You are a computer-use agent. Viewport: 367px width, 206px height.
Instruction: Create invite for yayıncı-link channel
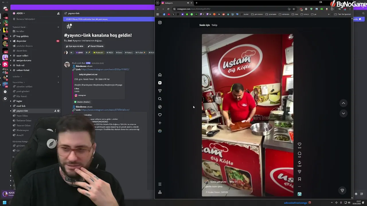55,111
